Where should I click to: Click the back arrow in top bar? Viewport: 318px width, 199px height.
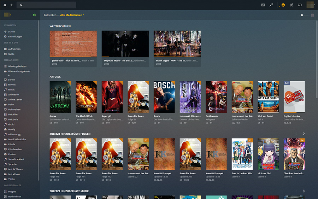coord(12,5)
